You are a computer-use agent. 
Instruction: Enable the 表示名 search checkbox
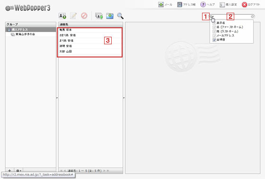coord(214,23)
